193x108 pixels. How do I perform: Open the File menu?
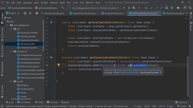click(x=8, y=3)
